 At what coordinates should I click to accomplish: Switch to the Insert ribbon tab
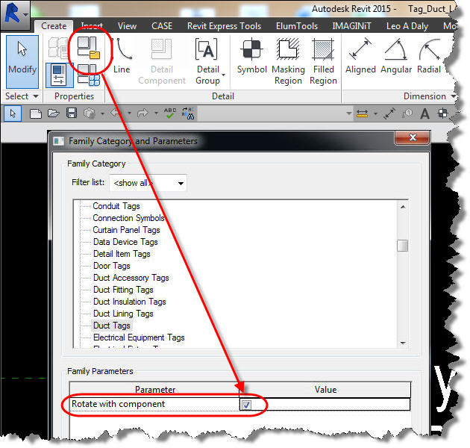tap(92, 26)
